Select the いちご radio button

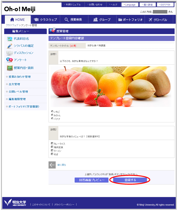click(52, 111)
